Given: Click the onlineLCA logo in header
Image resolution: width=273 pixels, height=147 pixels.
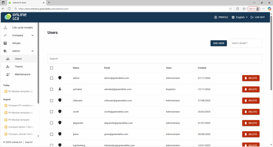Looking at the screenshot, I should pyautogui.click(x=15, y=17).
